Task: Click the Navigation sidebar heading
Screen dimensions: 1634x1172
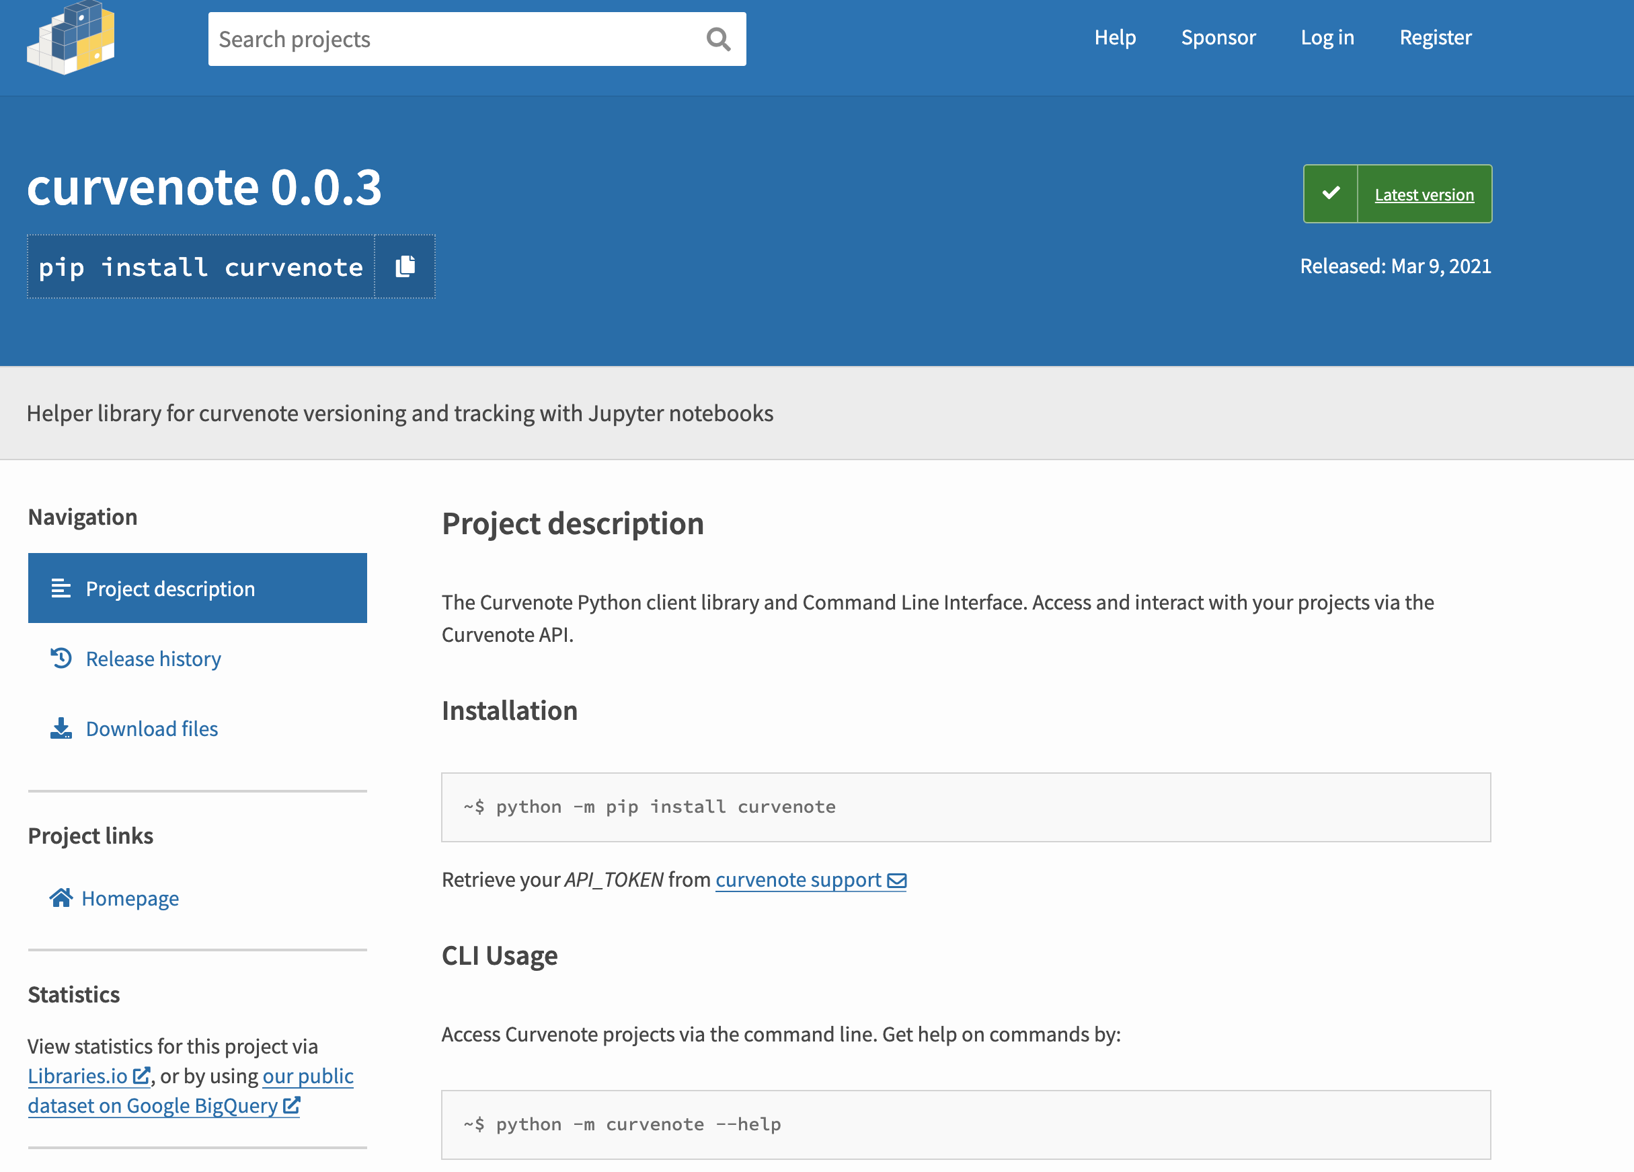Action: 82,517
